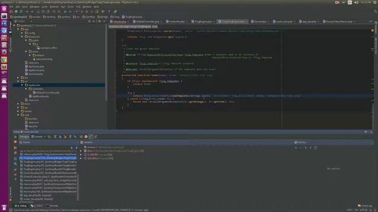Click Cut scissors icon in main toolbar
Screen dimensions: 378x212
[x=38, y=12]
